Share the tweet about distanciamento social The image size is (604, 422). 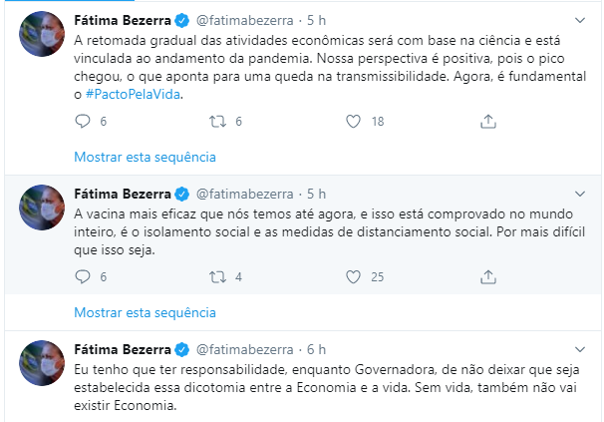click(487, 276)
